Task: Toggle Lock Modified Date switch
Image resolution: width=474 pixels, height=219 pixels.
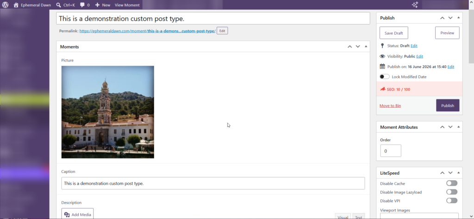Action: pos(385,77)
